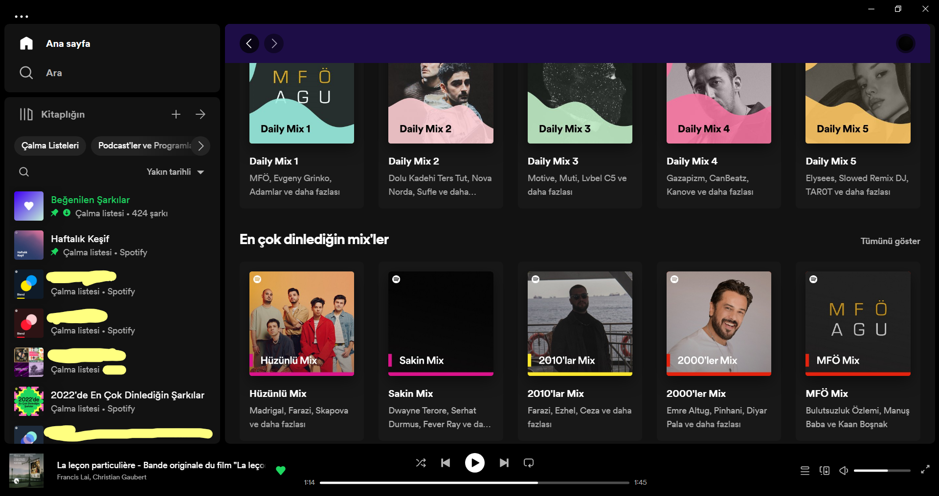
Task: Click the Beğenilen Şarkılar heart cover
Action: point(29,206)
